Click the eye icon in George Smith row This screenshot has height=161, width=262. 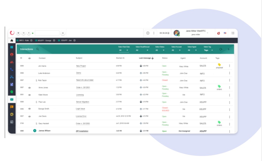(29, 109)
